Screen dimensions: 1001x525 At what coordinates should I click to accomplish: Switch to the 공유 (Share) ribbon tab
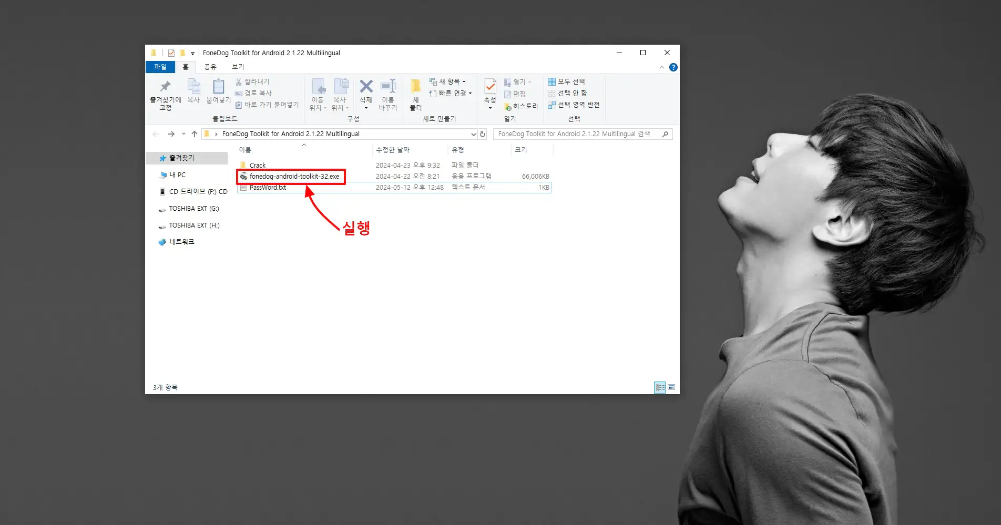click(x=210, y=67)
